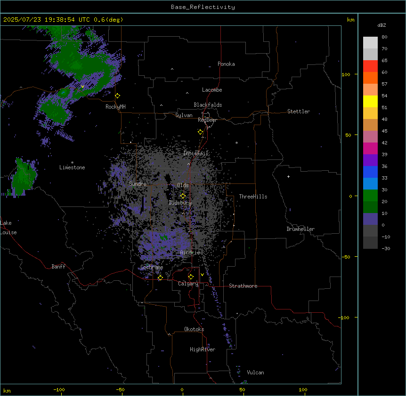Screen dimensions: 406x396
Task: Click the Airdrie city label
Action: point(190,253)
